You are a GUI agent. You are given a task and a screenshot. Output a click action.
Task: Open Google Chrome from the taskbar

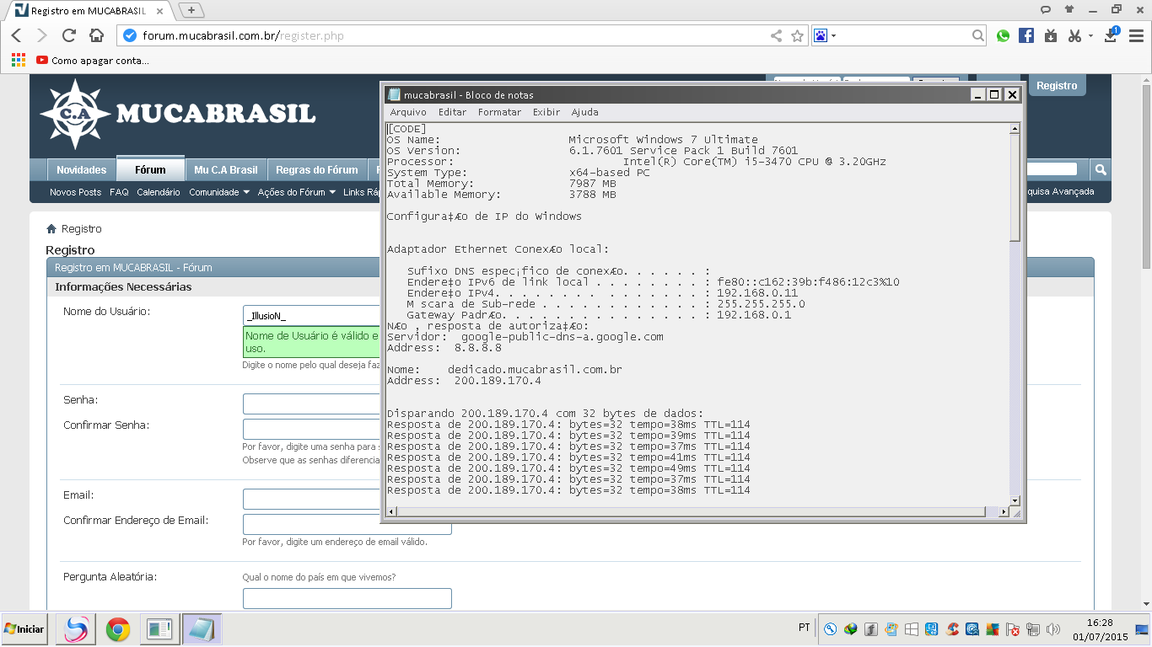(118, 629)
